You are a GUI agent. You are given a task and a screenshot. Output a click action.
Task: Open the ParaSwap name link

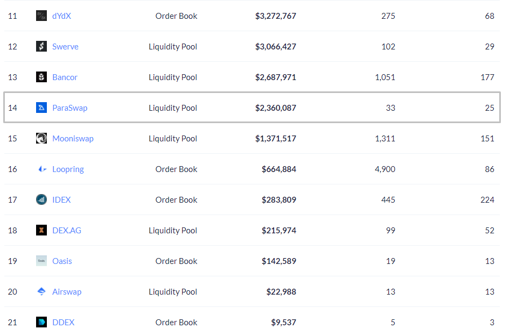(69, 108)
